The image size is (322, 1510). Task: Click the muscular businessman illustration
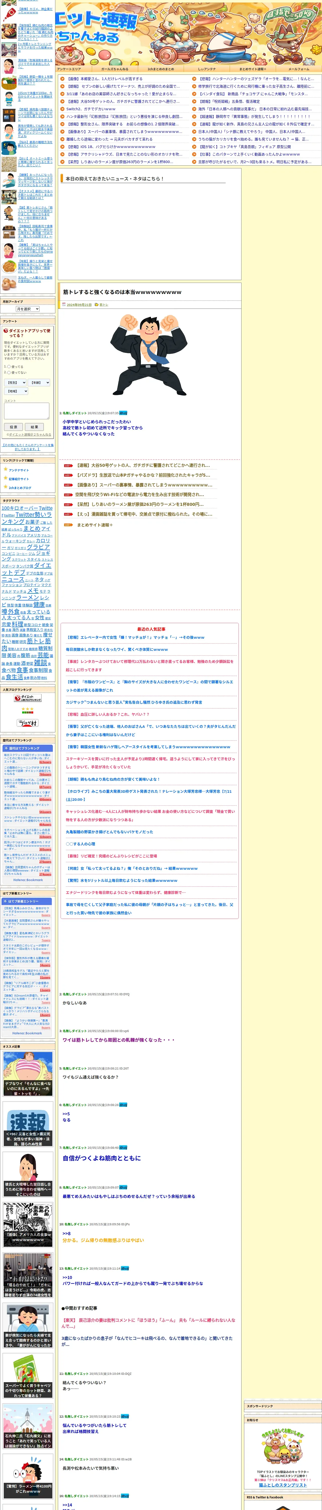(x=149, y=355)
